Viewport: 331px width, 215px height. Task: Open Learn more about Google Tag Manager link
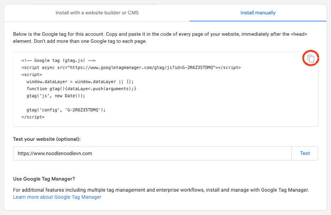57,197
